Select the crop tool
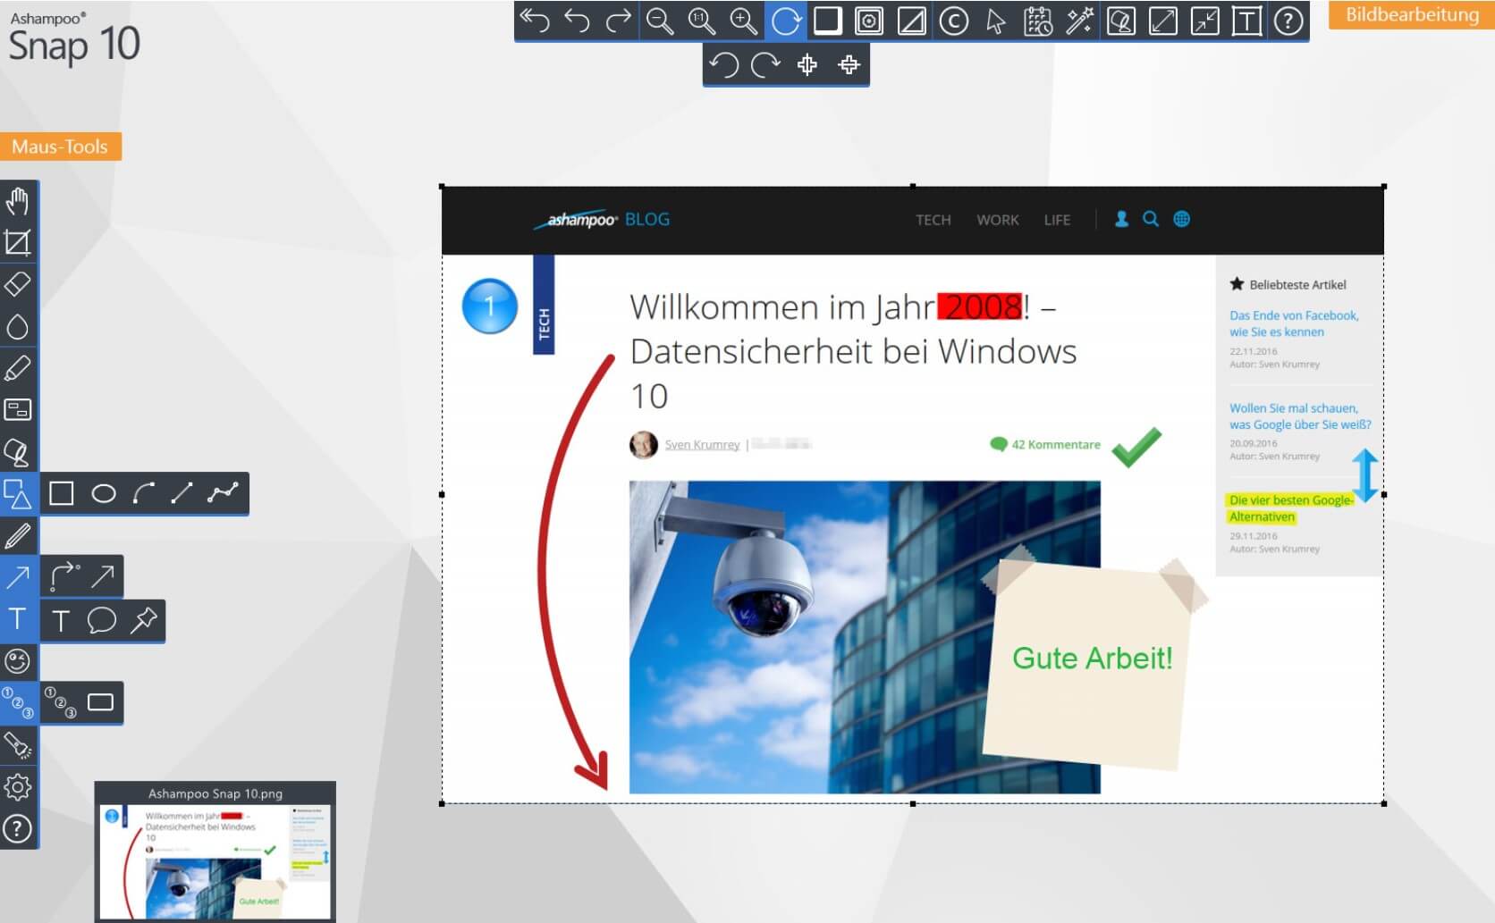 click(x=18, y=242)
